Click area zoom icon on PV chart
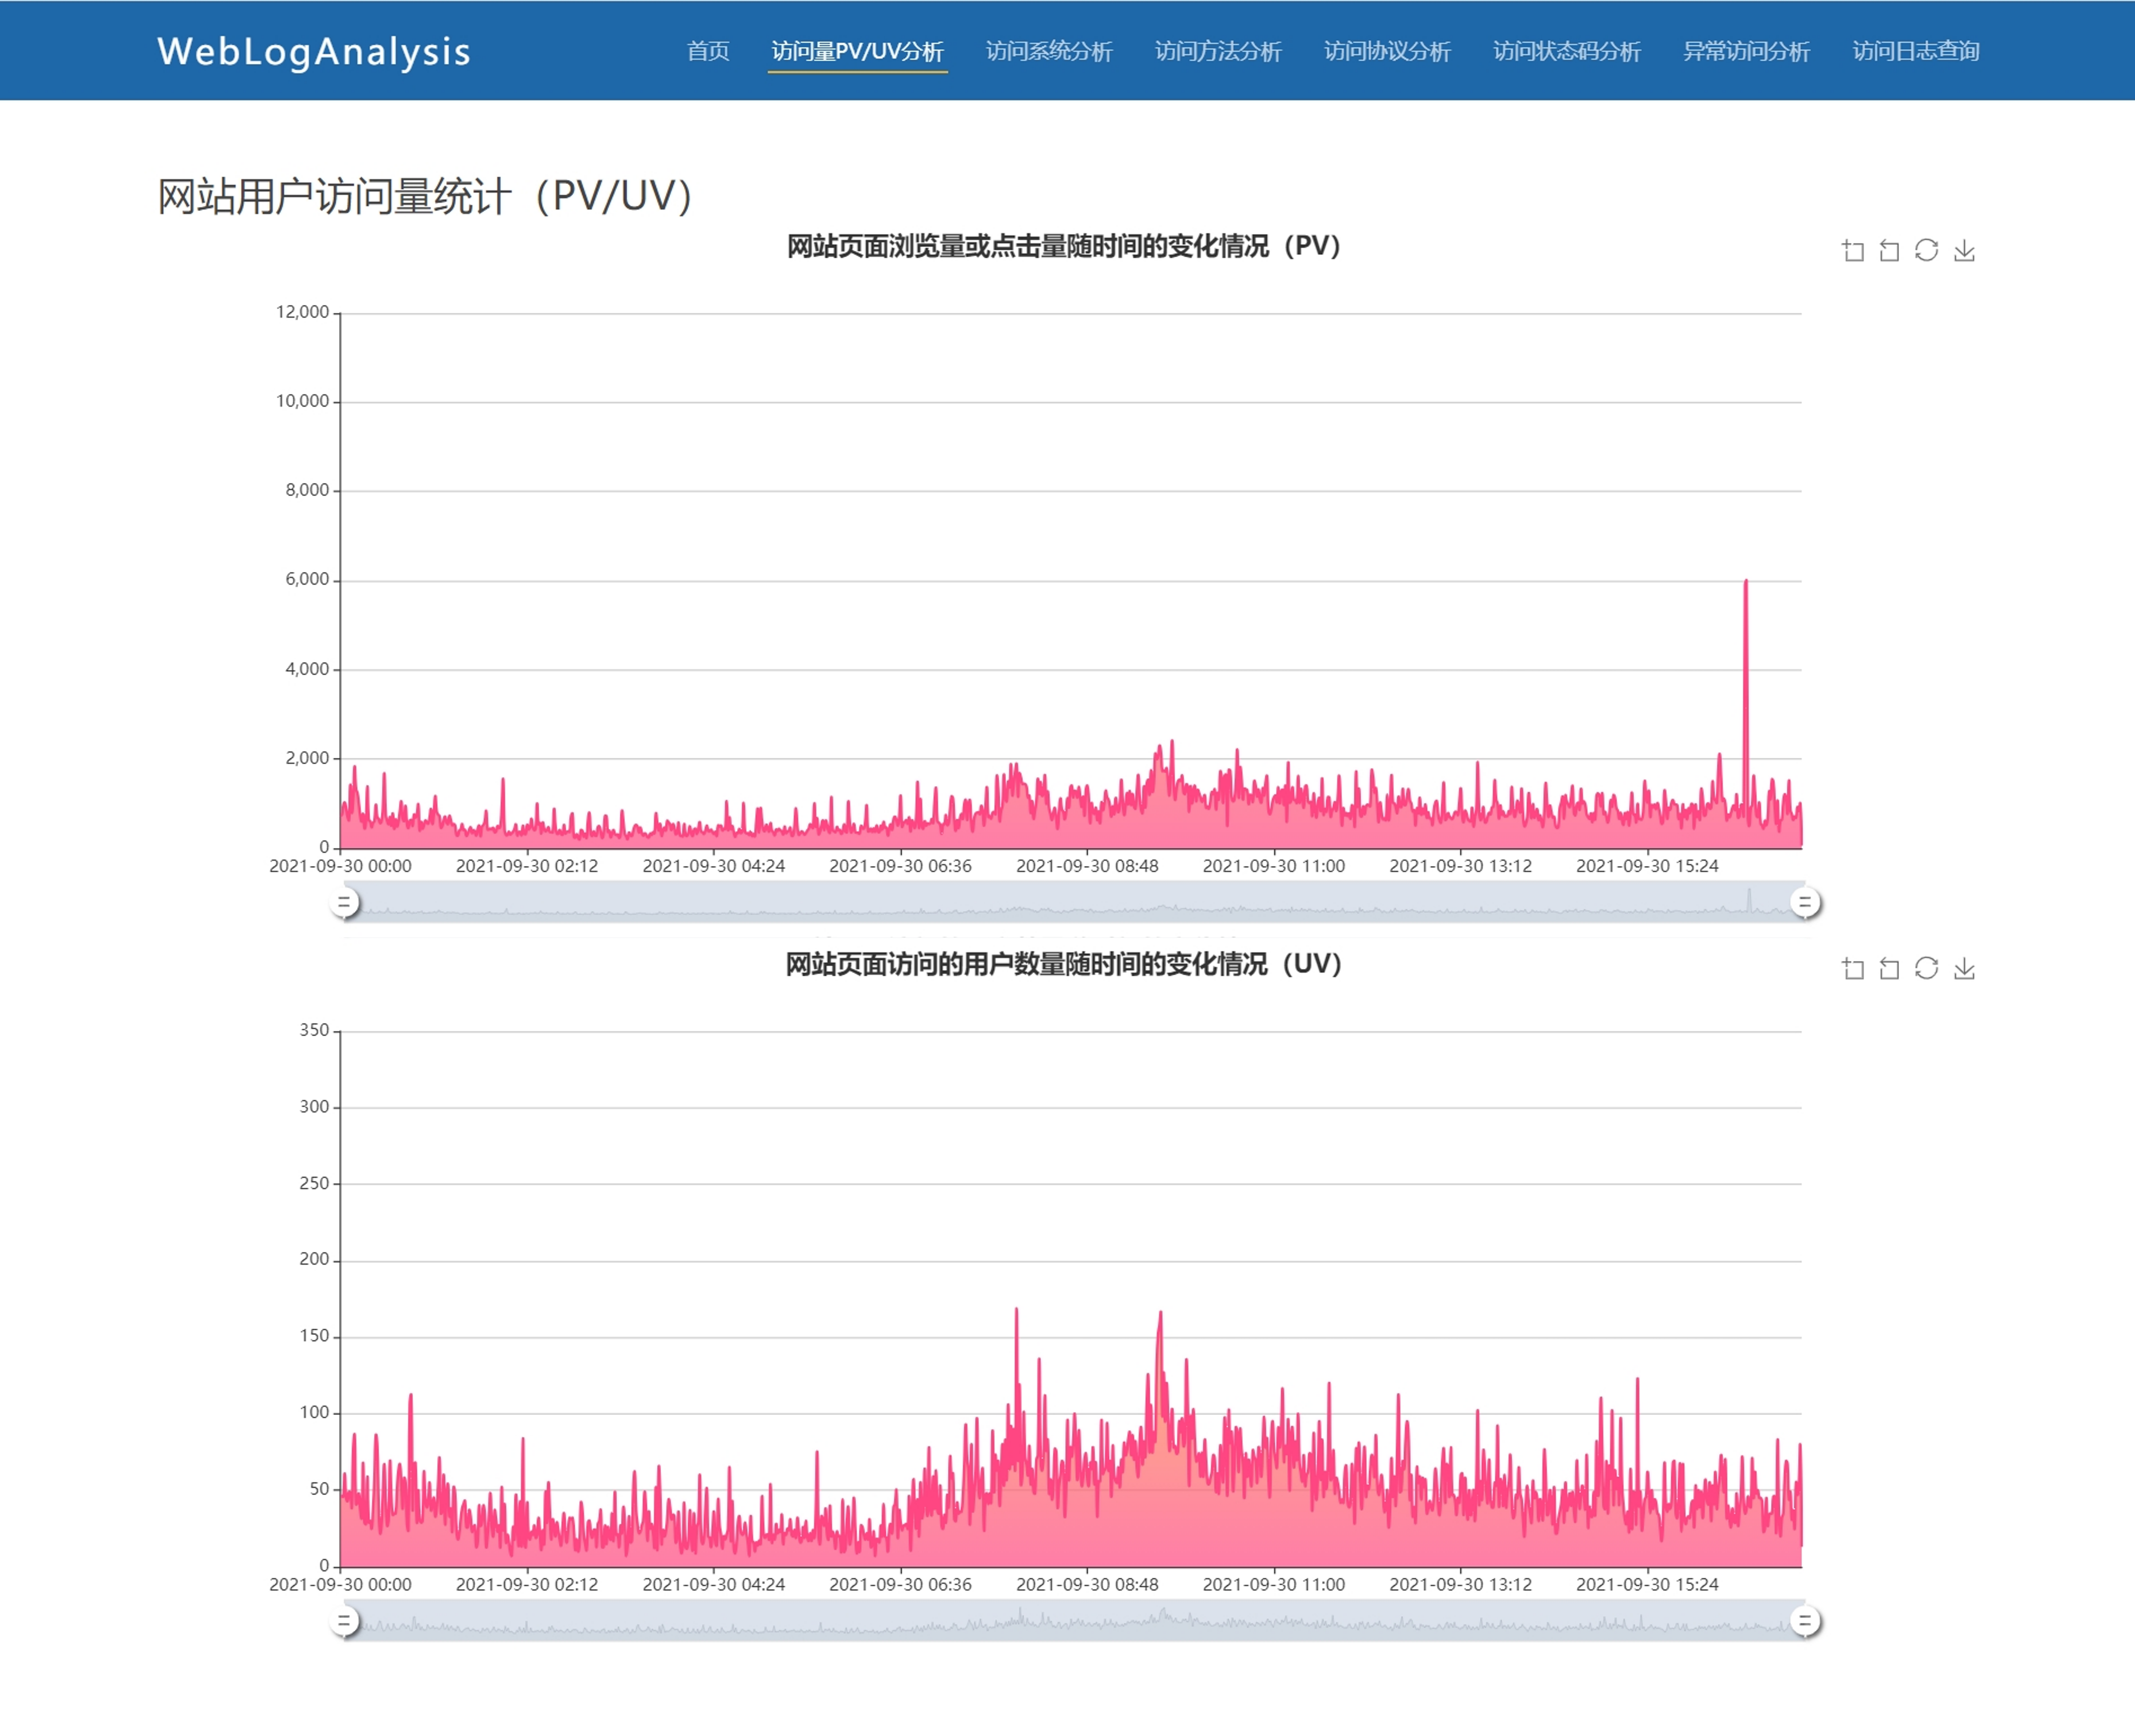This screenshot has width=2135, height=1736. [1853, 251]
